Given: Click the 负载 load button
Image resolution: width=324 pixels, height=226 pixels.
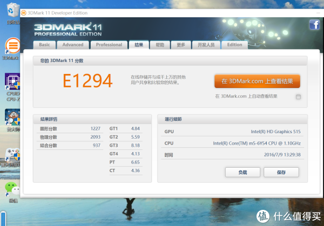Looking at the screenshot, I should coord(242,173).
